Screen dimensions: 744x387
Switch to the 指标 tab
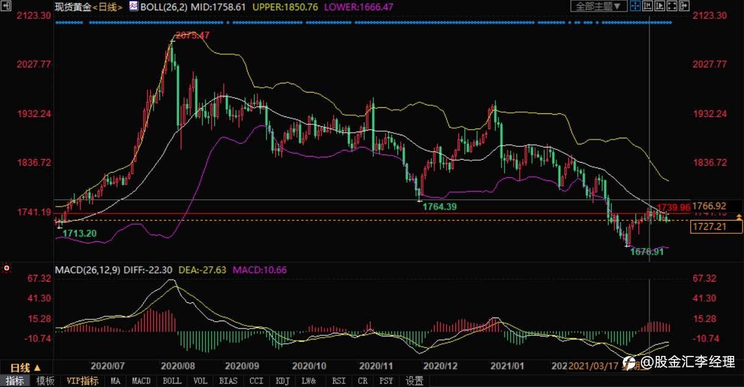click(x=15, y=381)
